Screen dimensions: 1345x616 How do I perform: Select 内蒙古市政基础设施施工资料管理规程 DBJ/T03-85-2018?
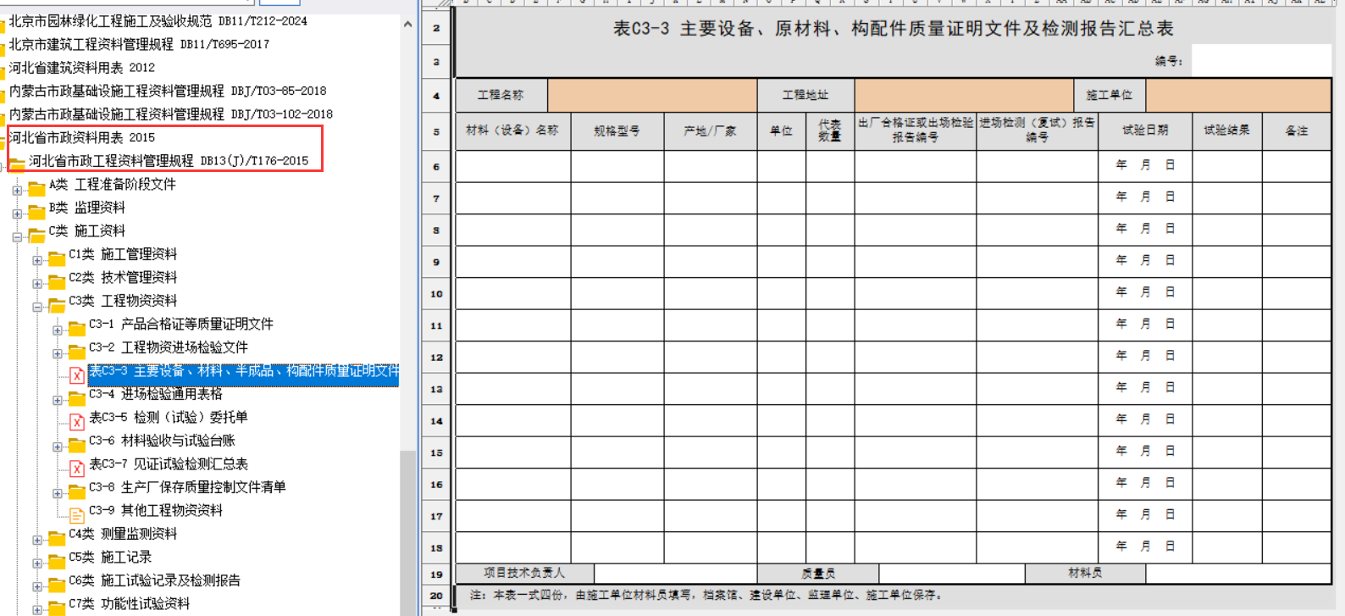pos(167,91)
